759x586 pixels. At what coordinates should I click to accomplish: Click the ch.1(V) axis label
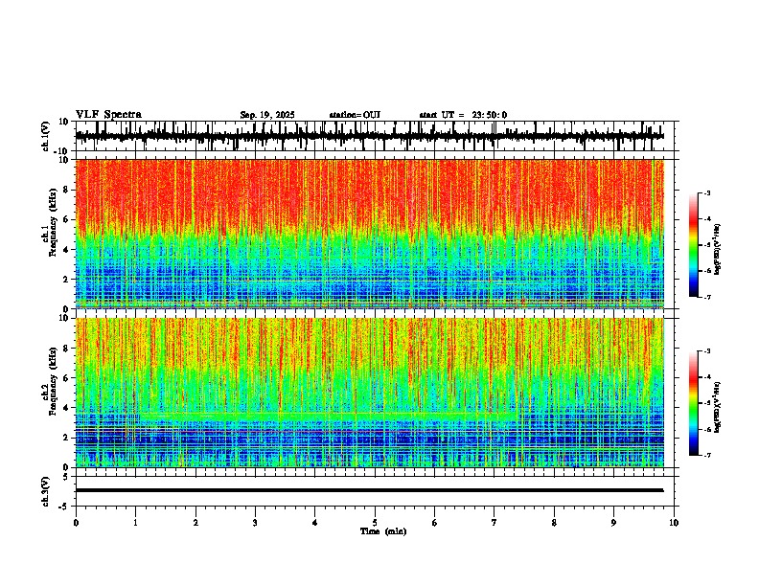(x=46, y=136)
